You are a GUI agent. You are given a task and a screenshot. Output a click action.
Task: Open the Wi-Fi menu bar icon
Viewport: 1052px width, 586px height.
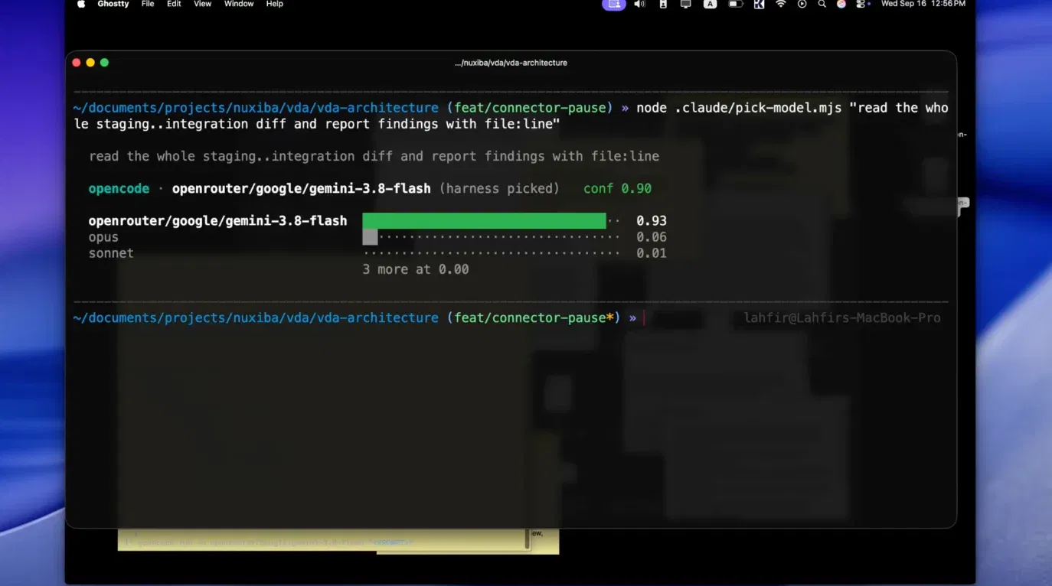(780, 5)
